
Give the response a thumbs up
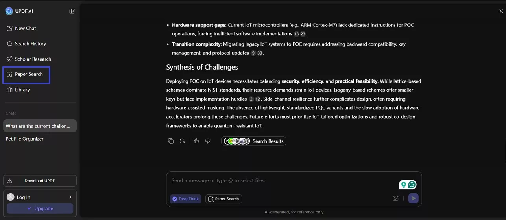(196, 141)
